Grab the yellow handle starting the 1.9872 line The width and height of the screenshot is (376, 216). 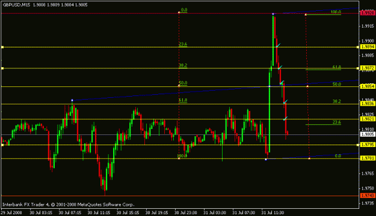click(x=2, y=68)
